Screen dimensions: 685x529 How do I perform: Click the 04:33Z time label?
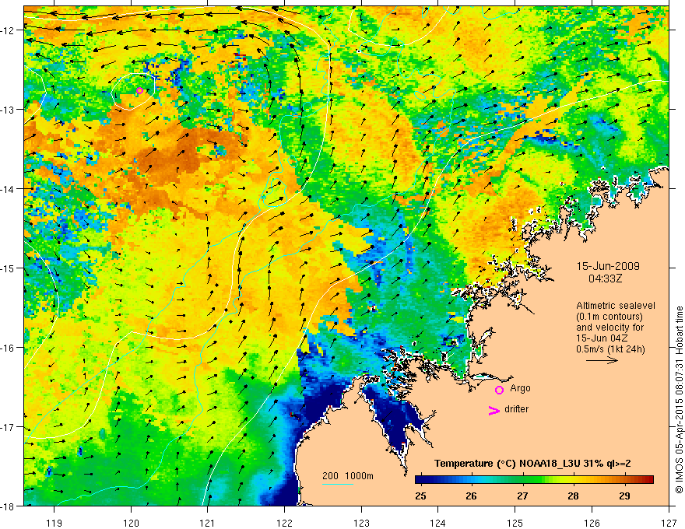click(x=605, y=279)
